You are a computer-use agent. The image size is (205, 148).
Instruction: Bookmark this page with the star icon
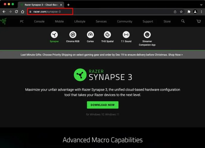pos(181,12)
